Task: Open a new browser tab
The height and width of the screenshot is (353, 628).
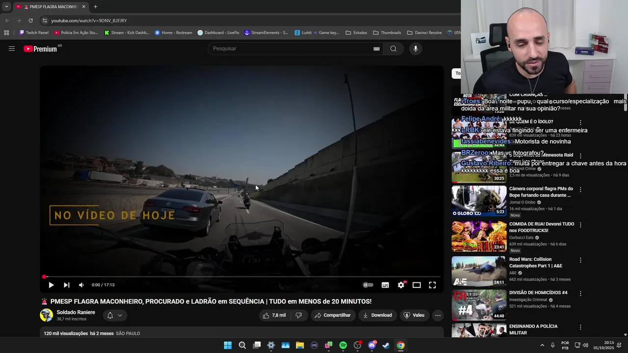Action: (x=95, y=7)
